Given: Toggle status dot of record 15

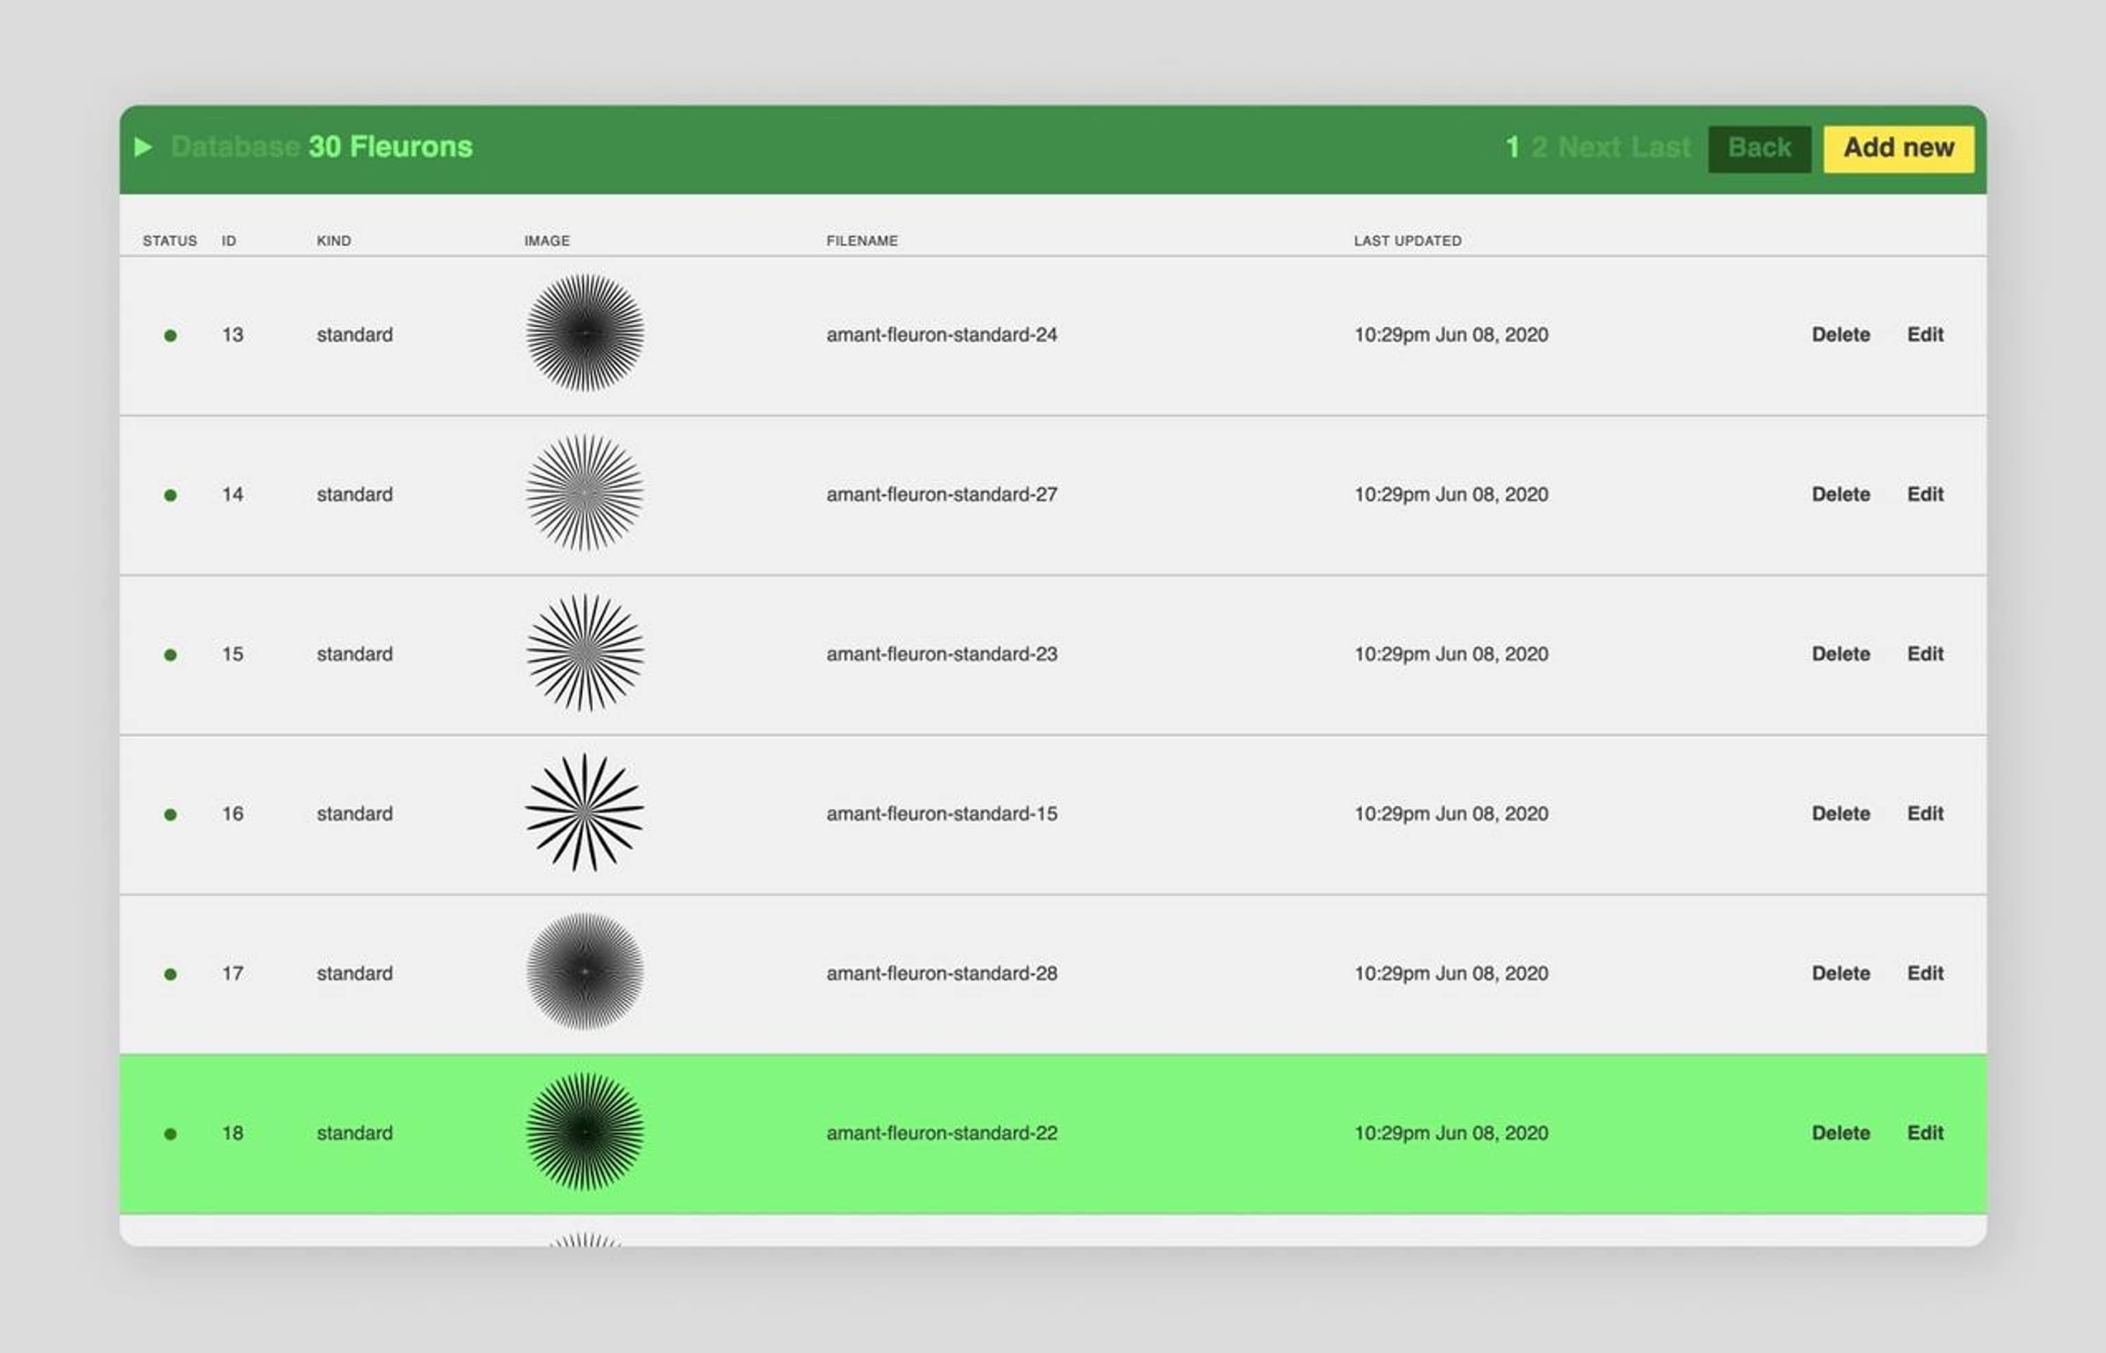Looking at the screenshot, I should 171,655.
